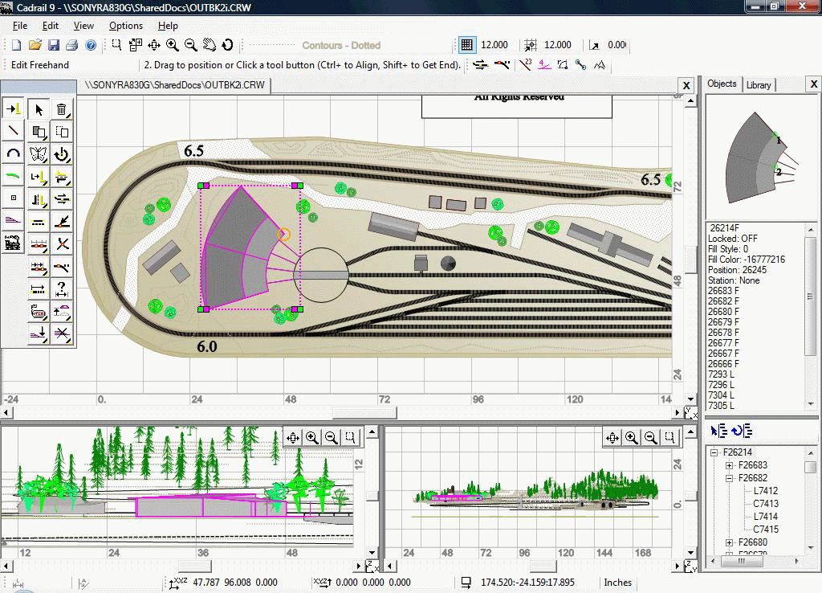
Task: Zoom out using the top toolbar magnifier
Action: tap(191, 45)
